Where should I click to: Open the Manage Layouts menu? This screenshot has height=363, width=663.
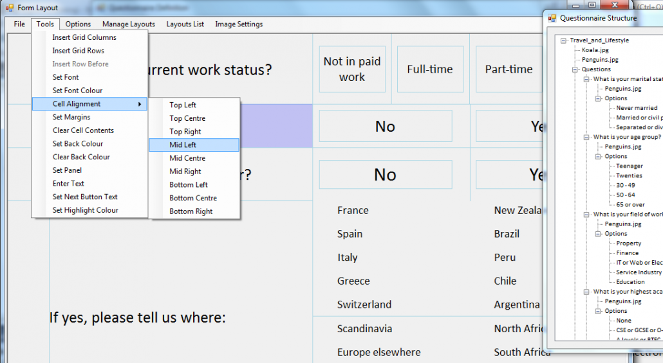[x=128, y=24]
